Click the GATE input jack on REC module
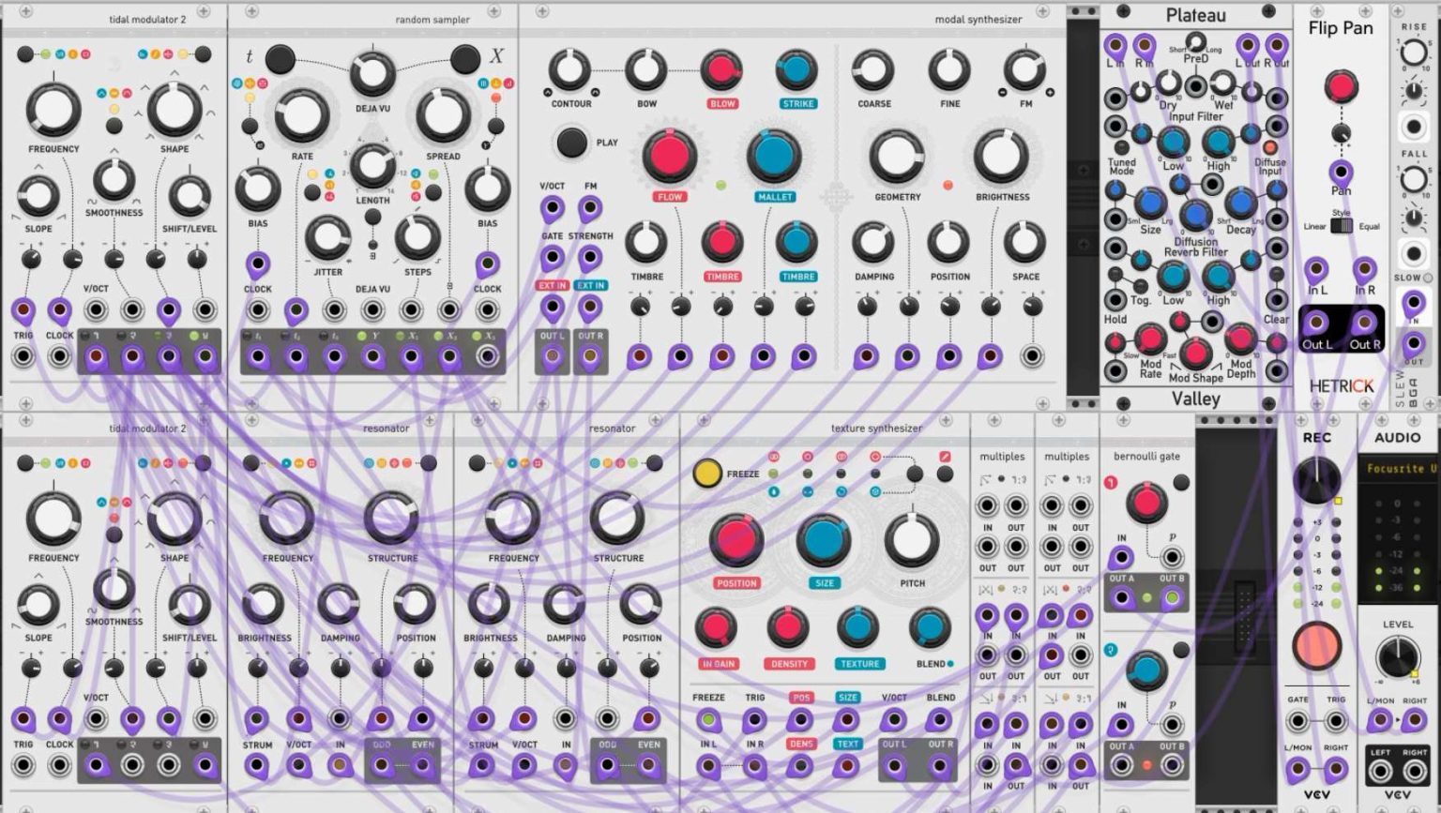Viewport: 1441px width, 813px height. click(1297, 722)
